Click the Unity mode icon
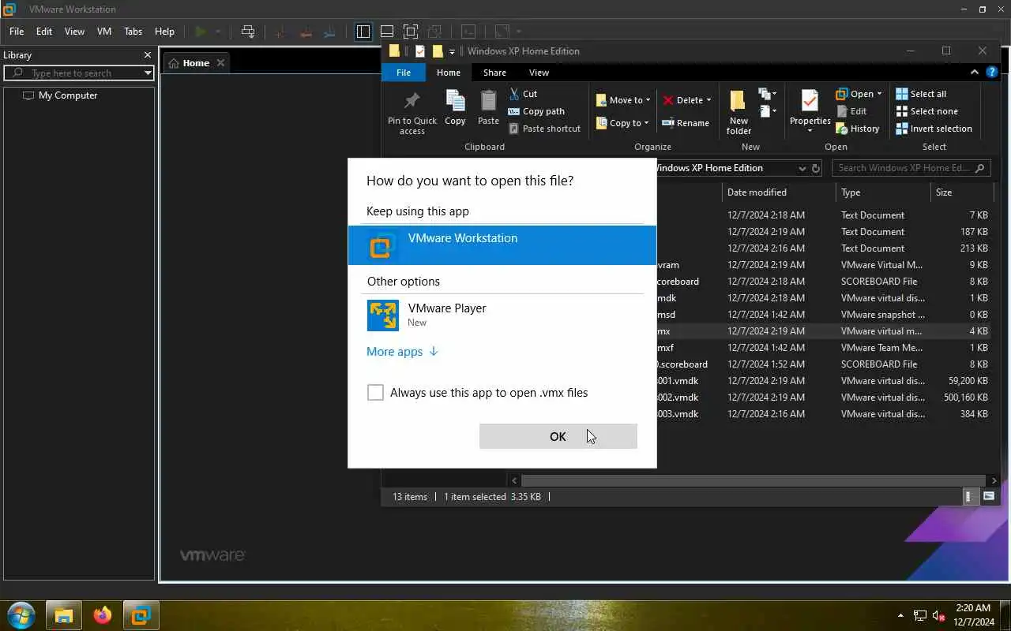This screenshot has height=631, width=1011. [x=434, y=32]
